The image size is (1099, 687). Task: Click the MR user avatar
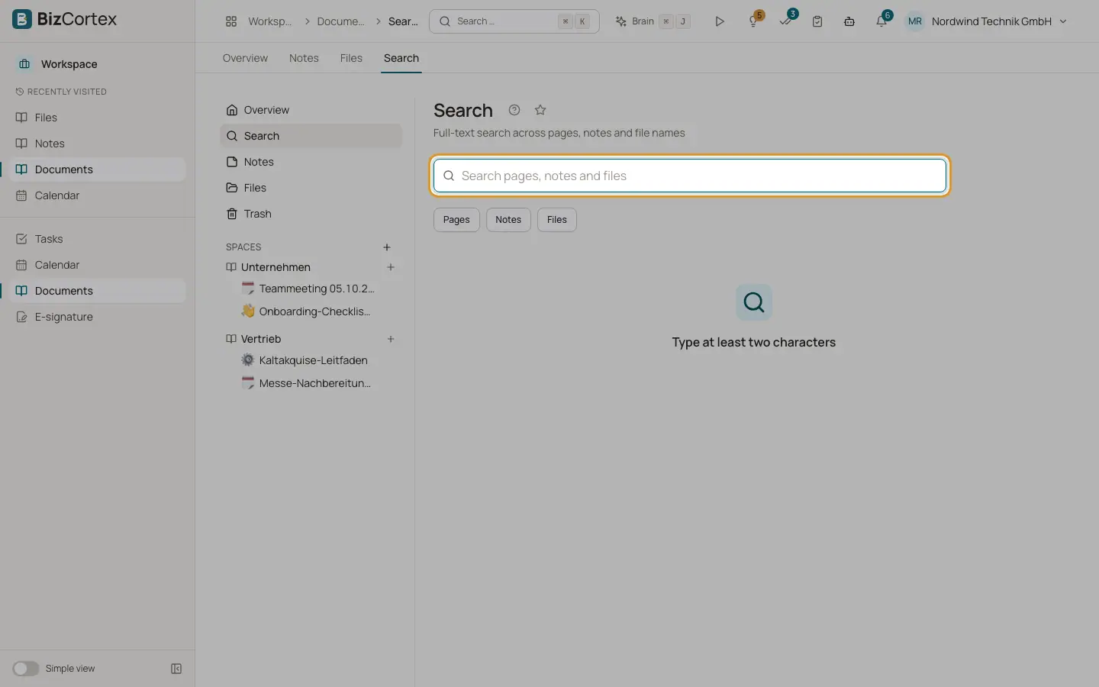pos(915,21)
